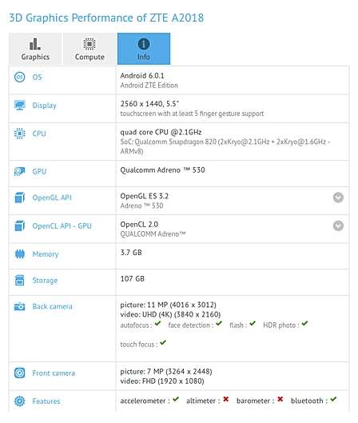Screen dimensions: 358x423
Task: Click the OpenGL API label
Action: (52, 198)
